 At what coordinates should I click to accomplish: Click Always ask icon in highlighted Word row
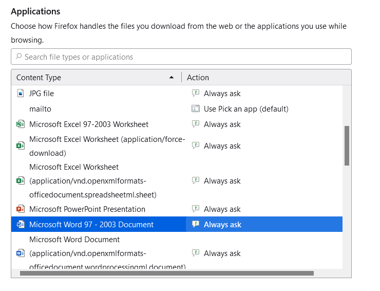pyautogui.click(x=196, y=224)
